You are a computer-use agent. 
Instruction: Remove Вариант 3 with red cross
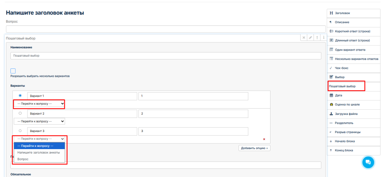tap(264, 139)
